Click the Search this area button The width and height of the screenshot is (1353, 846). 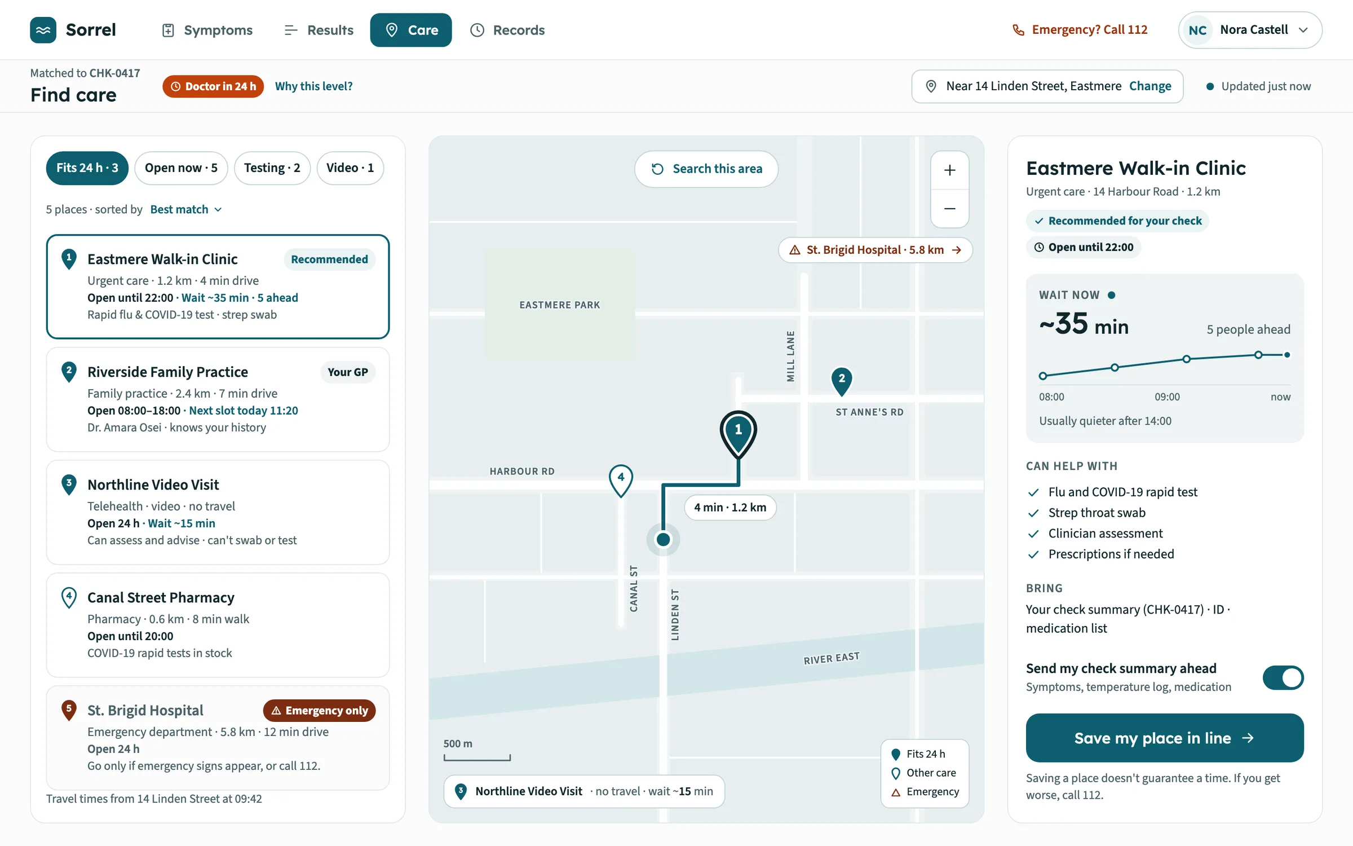pos(706,169)
